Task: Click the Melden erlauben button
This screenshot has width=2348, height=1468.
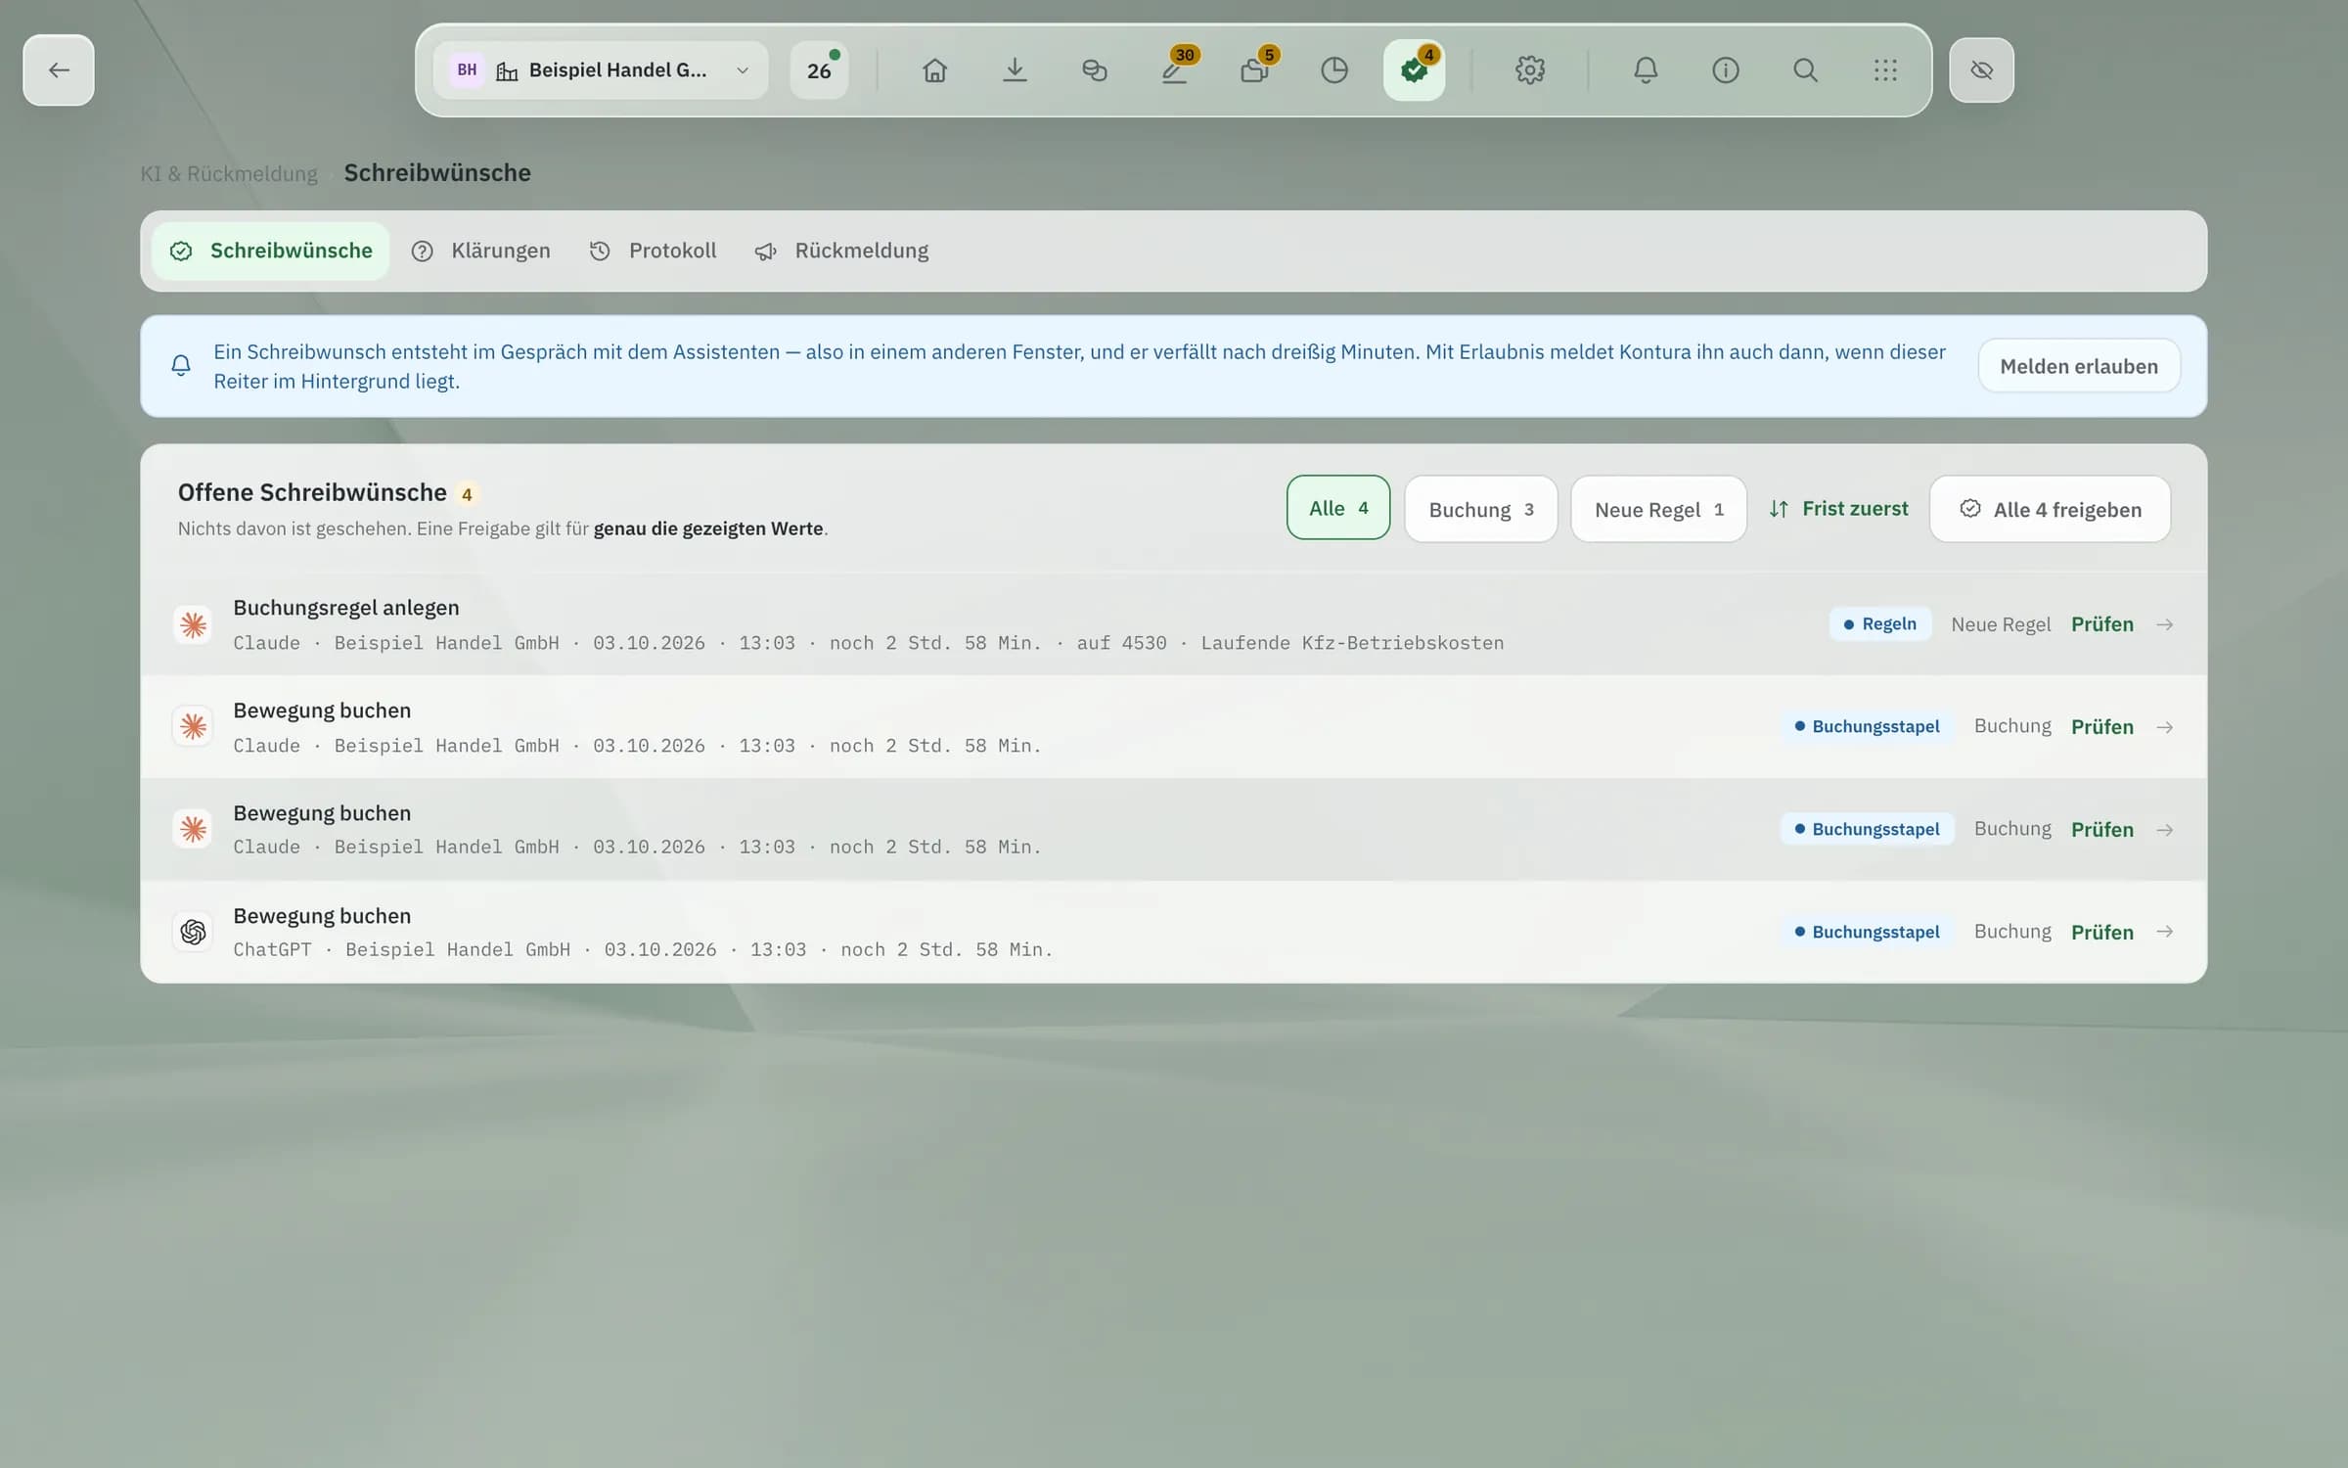Action: click(x=2078, y=366)
